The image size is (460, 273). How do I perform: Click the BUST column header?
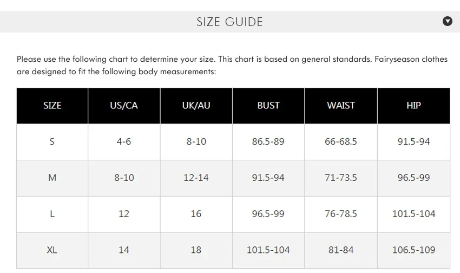268,106
